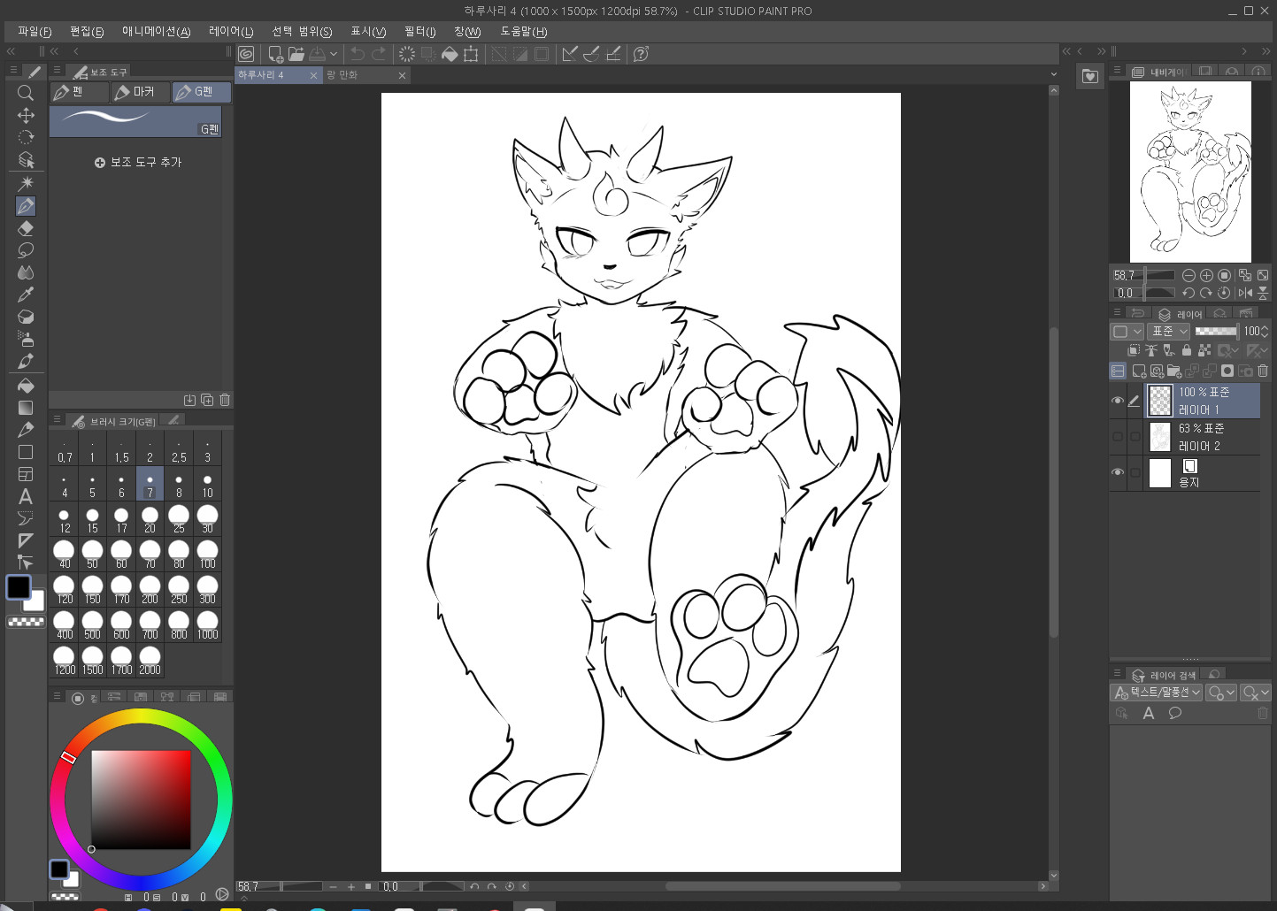Viewport: 1277px width, 911px height.
Task: Create new layer folder icon
Action: 1174,371
